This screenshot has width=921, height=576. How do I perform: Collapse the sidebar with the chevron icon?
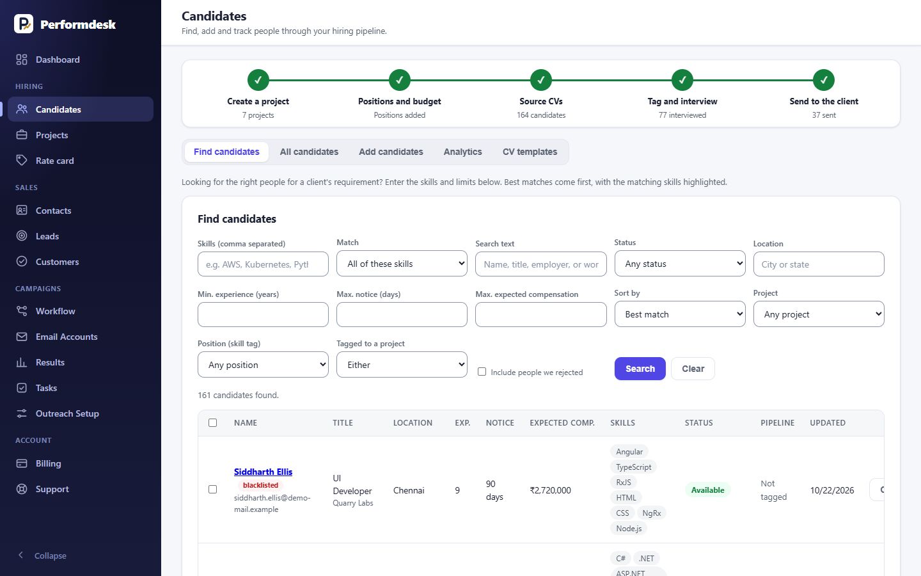pos(21,556)
